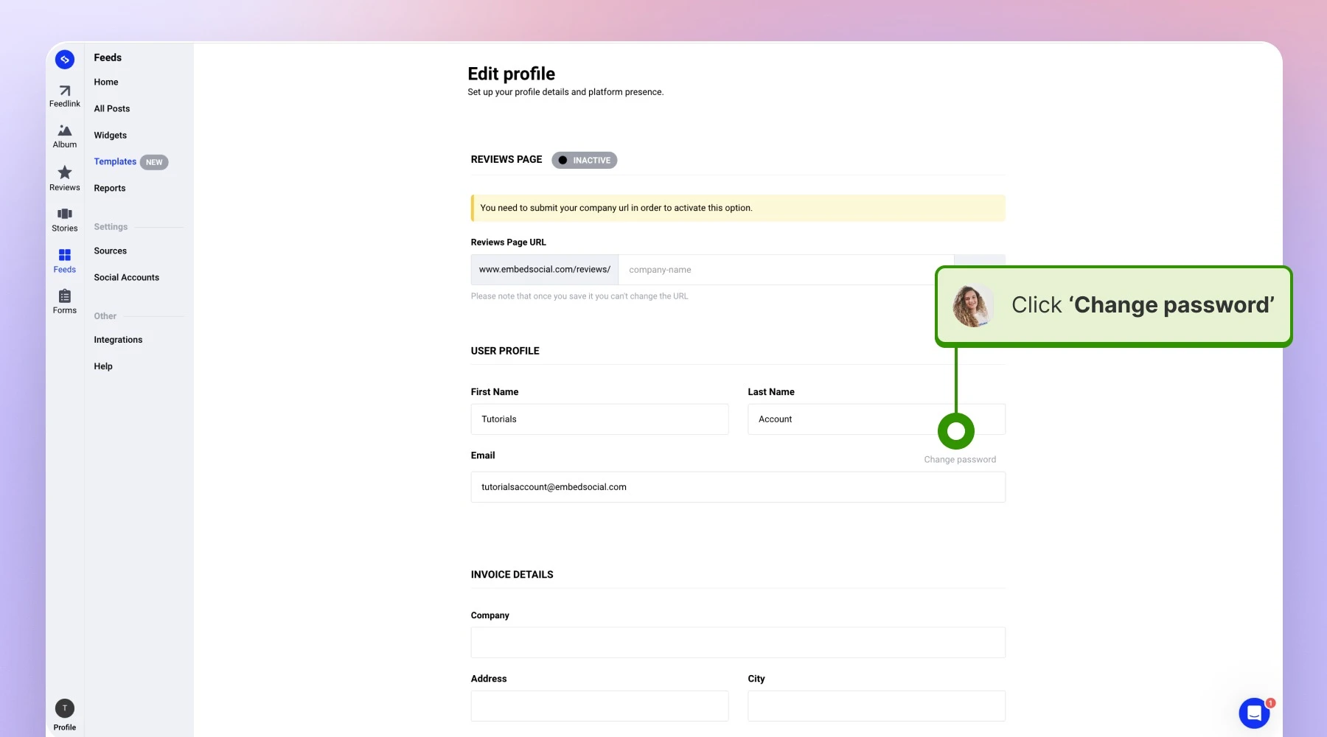Go to Social Accounts settings

tap(127, 277)
